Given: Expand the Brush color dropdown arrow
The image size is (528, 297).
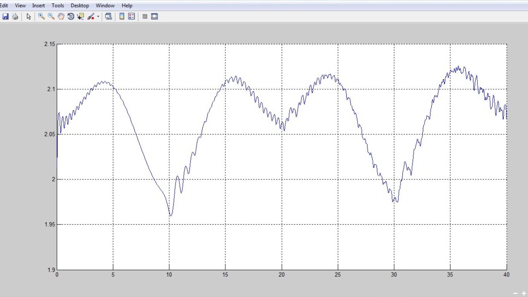Looking at the screenshot, I should [x=98, y=17].
